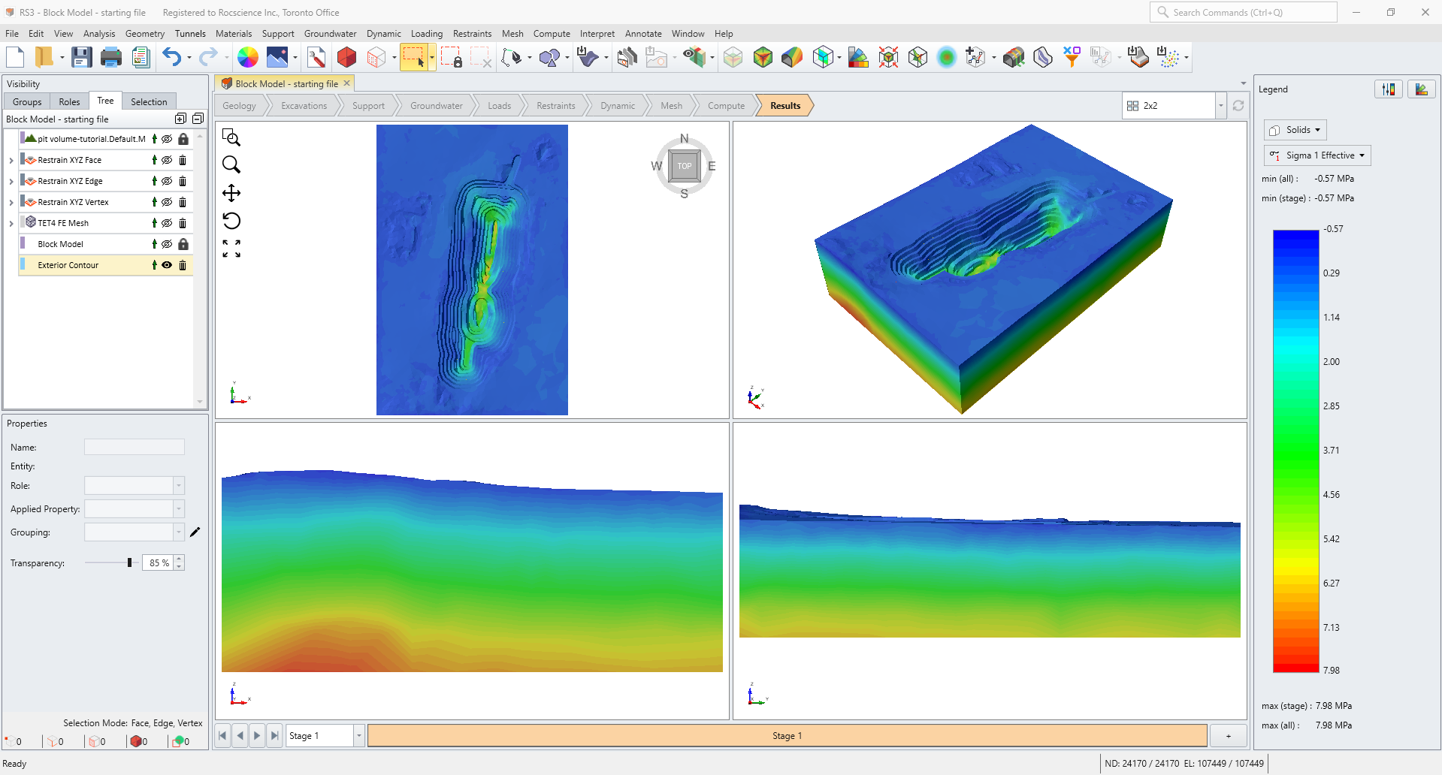Open the Tunnels menu
This screenshot has height=775, width=1442.
coord(190,34)
